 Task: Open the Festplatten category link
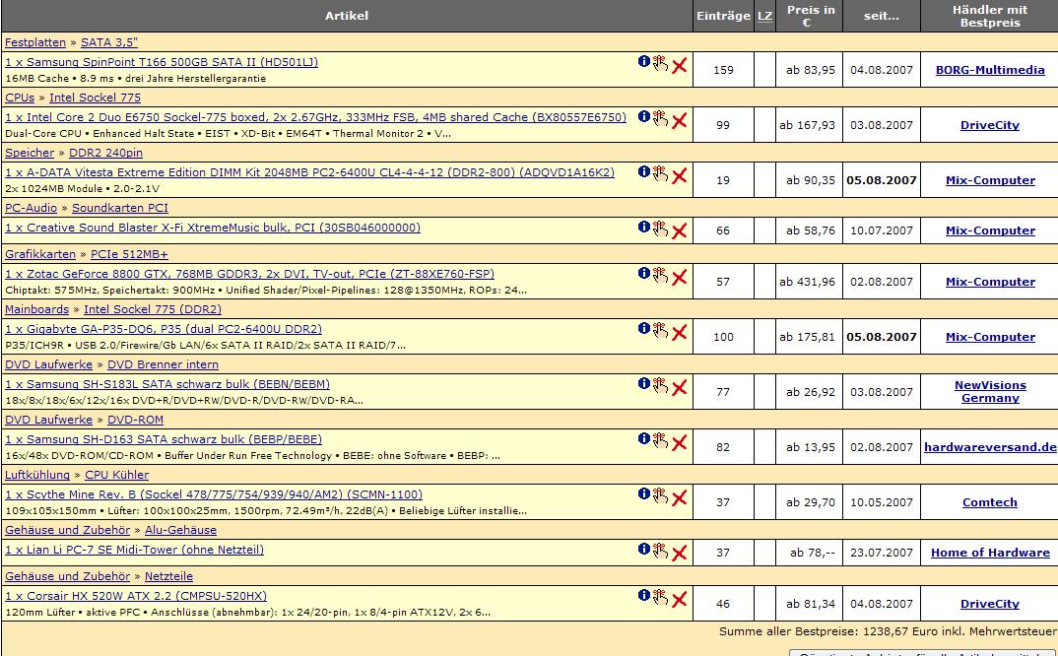[35, 42]
